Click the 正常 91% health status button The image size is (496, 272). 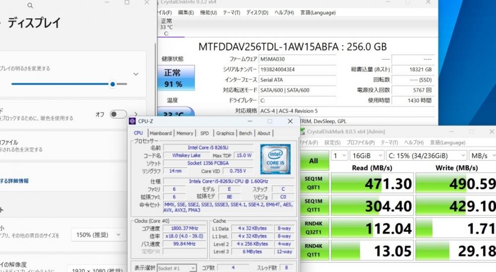(176, 78)
